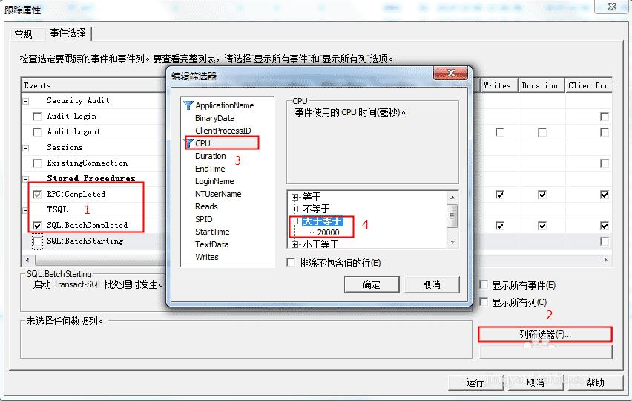The height and width of the screenshot is (401, 632).
Task: Click the Events column header
Action: tap(93, 85)
